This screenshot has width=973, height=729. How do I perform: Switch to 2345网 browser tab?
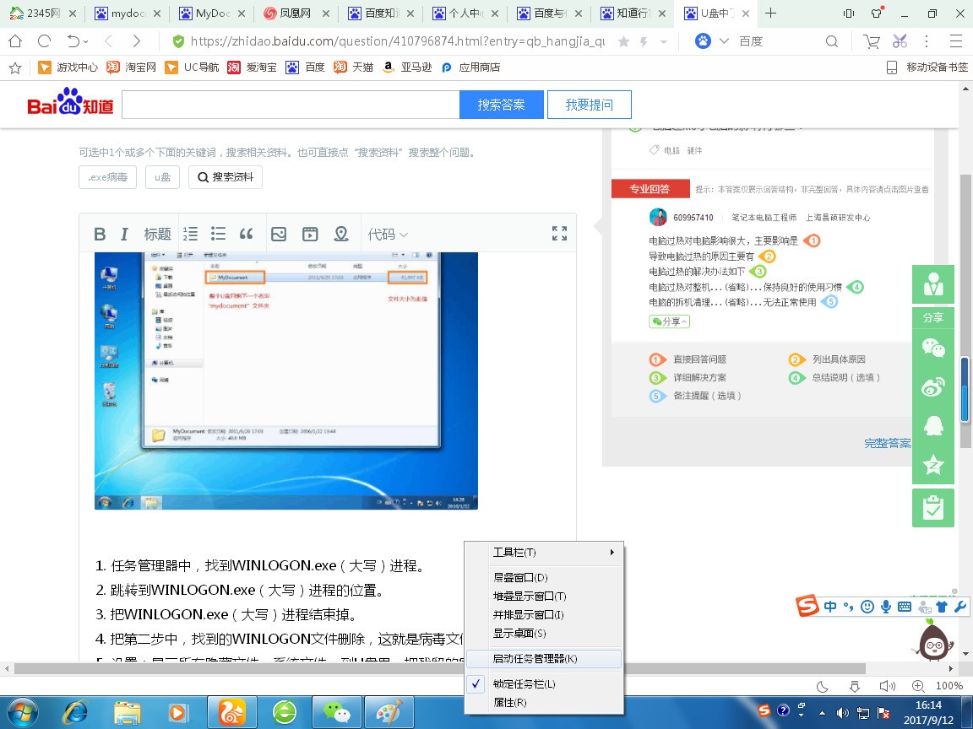point(43,13)
